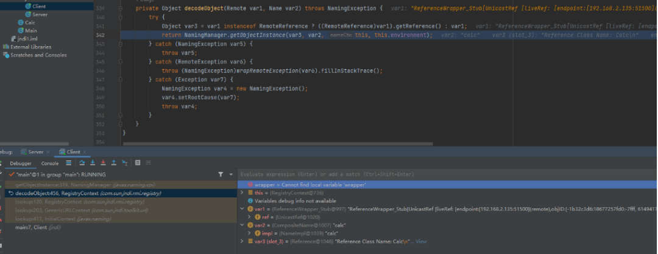Fold the try block at line 340
The width and height of the screenshot is (658, 254).
point(121,17)
